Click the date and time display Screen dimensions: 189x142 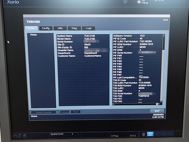click(158, 116)
